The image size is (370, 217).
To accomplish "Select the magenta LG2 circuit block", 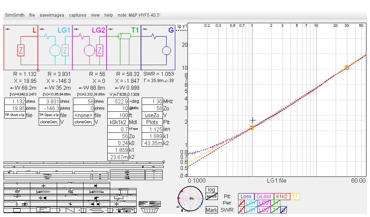I will (90, 47).
